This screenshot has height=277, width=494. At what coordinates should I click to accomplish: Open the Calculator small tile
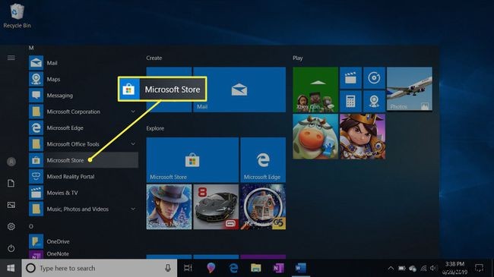point(350,101)
